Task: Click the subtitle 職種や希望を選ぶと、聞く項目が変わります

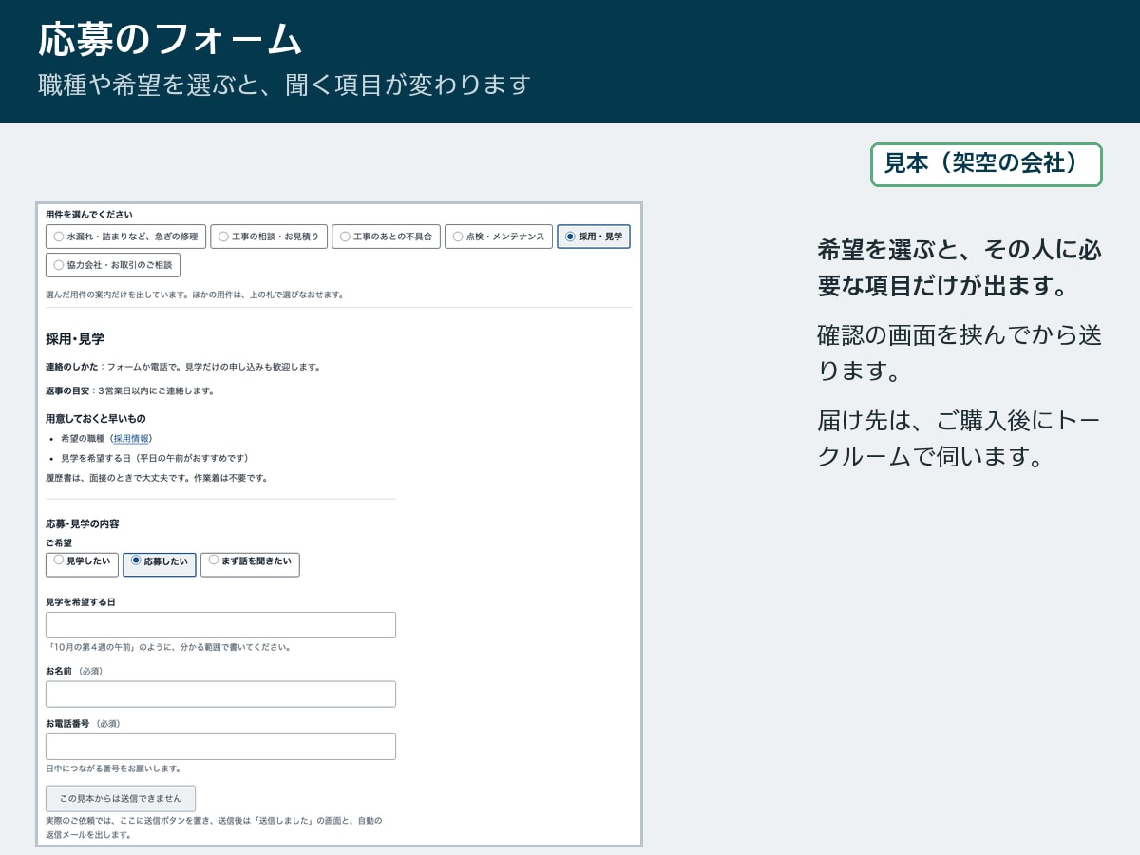Action: [x=284, y=85]
